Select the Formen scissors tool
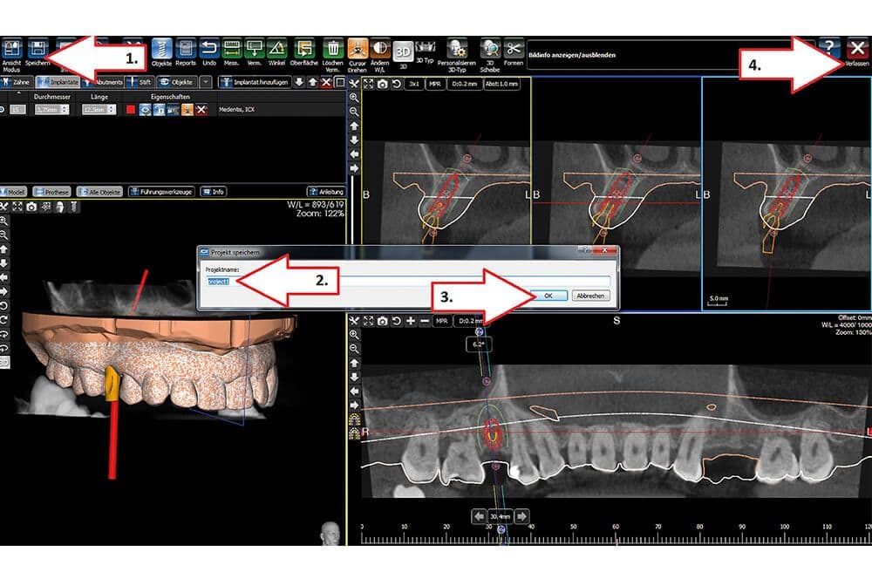872x579 pixels. click(x=514, y=49)
